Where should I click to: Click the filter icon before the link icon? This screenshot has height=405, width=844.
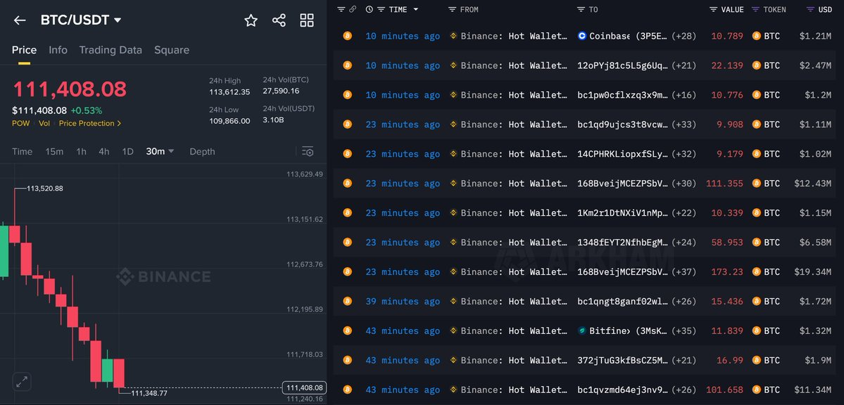coord(341,10)
